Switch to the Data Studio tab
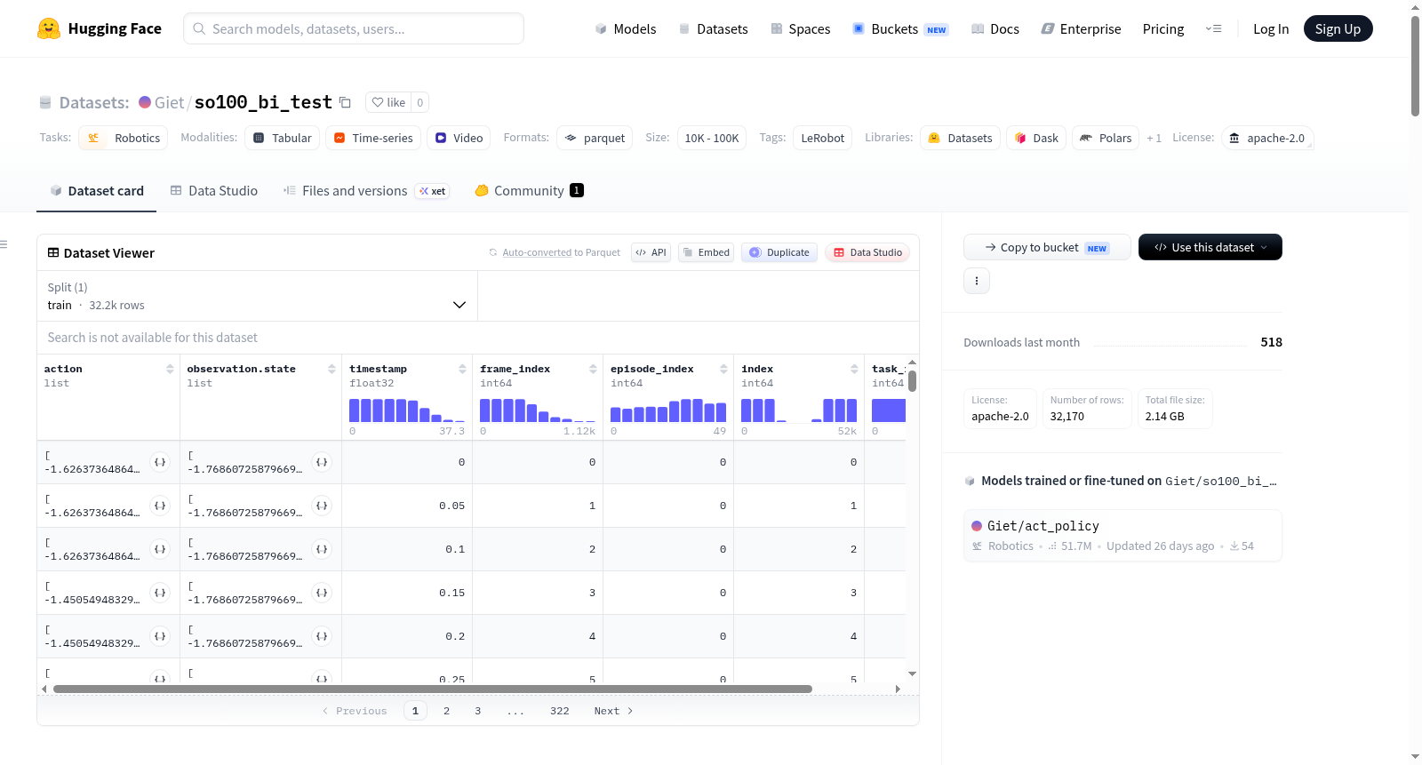This screenshot has height=765, width=1422. click(214, 191)
